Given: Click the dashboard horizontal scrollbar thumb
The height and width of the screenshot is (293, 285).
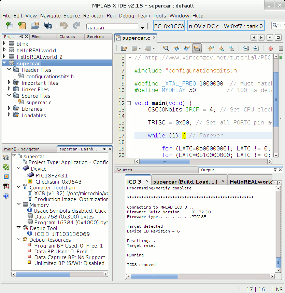Looking at the screenshot, I should [43, 274].
